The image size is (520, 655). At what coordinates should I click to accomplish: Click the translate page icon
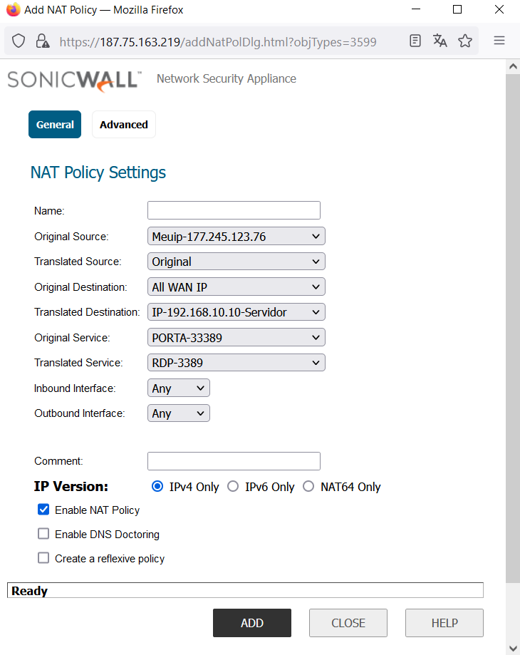click(440, 41)
